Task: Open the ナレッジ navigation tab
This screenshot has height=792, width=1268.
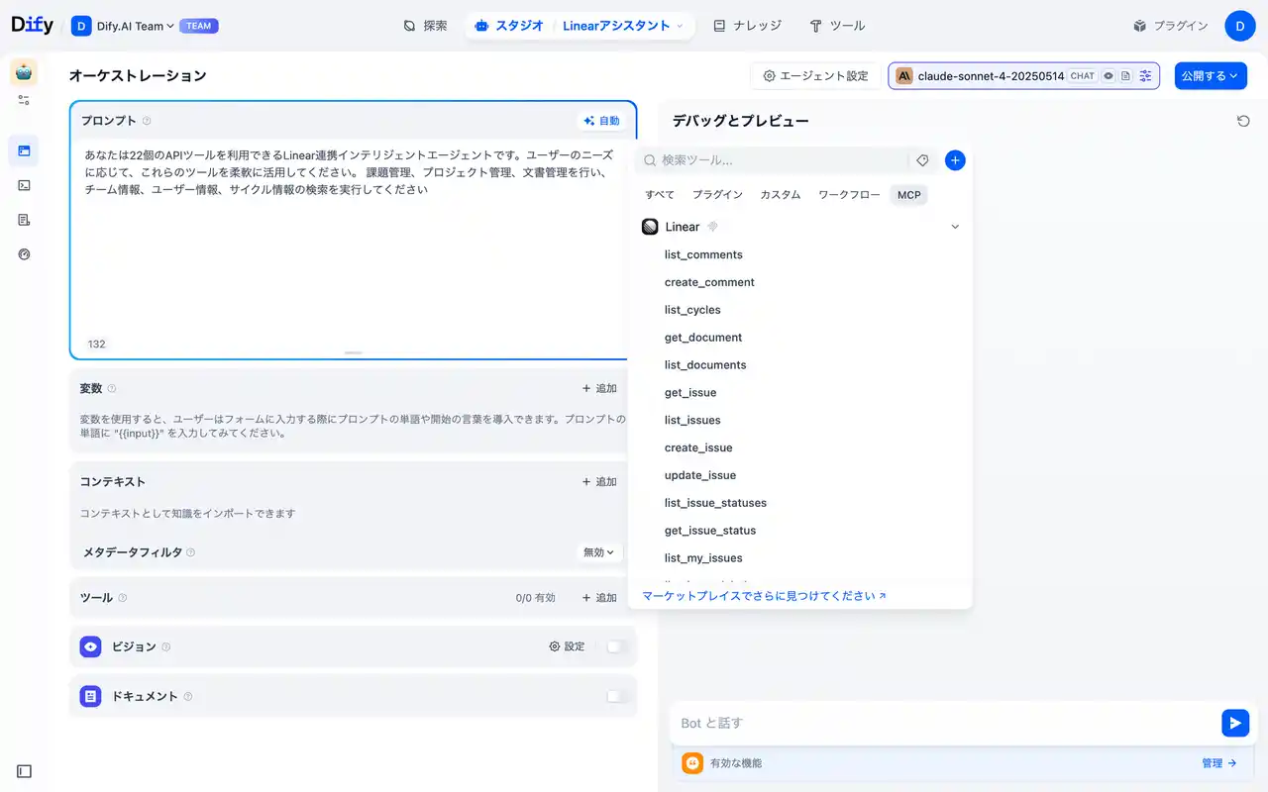Action: click(x=747, y=26)
